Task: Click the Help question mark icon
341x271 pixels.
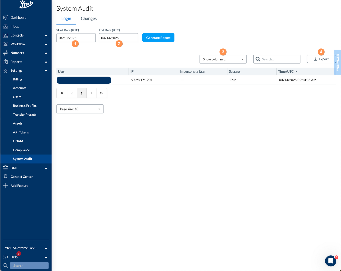Action: [x=5, y=257]
